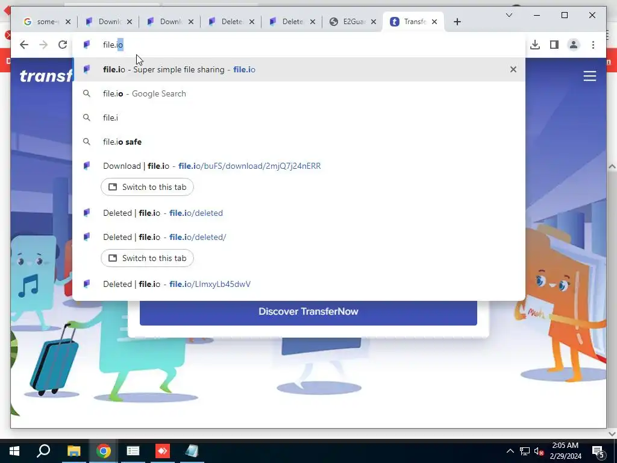Click the search magnifier beside 'file.io safe'
The image size is (617, 463).
point(87,142)
